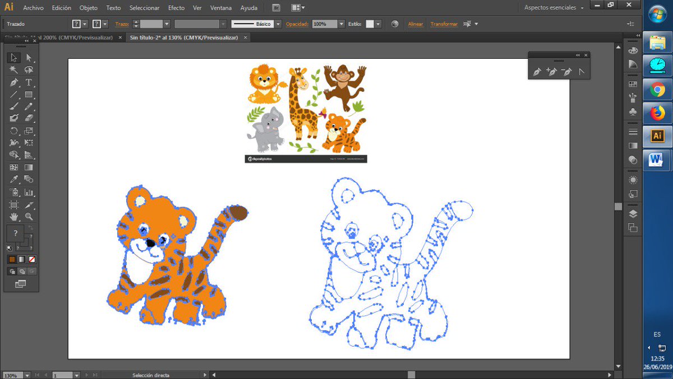Open the arrange documents dropdown

[x=298, y=8]
